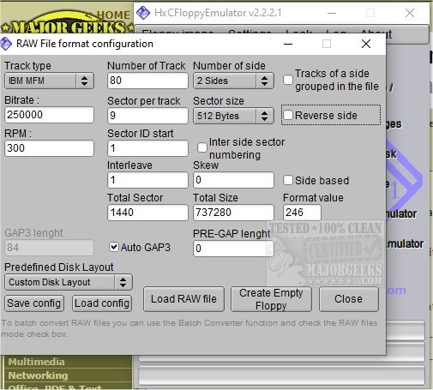Open the Networking category link
Image resolution: width=433 pixels, height=390 pixels.
pyautogui.click(x=38, y=375)
